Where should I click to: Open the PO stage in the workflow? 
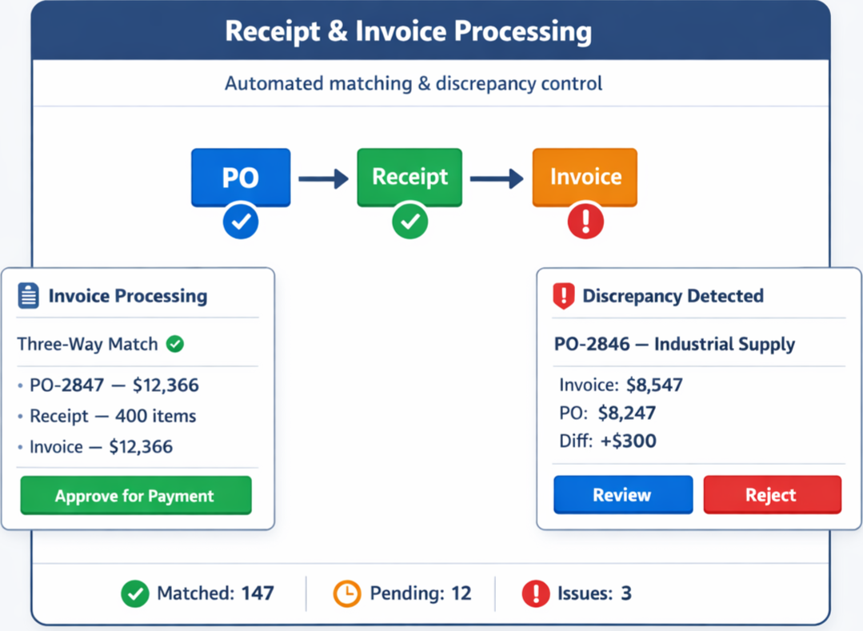[x=240, y=177]
